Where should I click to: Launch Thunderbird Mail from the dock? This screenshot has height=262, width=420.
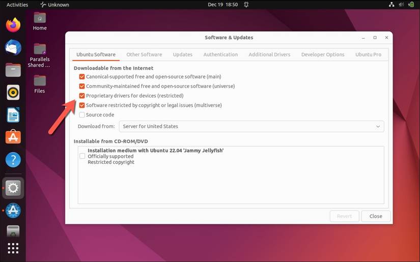click(x=13, y=48)
